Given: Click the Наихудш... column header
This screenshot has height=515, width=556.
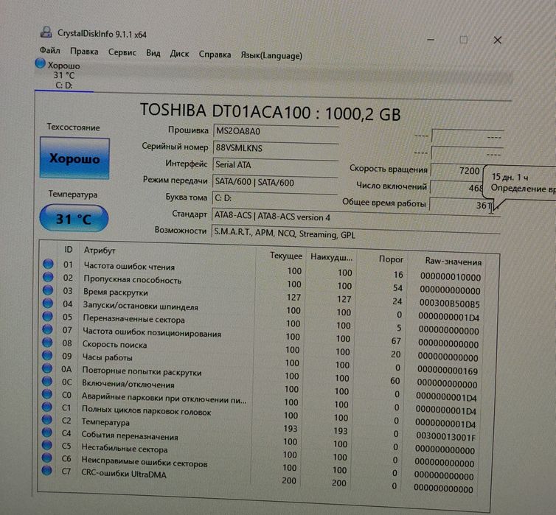Looking at the screenshot, I should (x=332, y=258).
